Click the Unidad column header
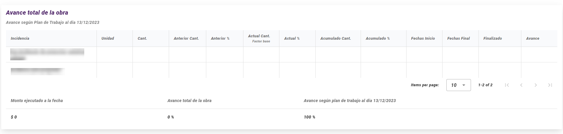Viewport: 563px width, 134px height. coord(108,38)
